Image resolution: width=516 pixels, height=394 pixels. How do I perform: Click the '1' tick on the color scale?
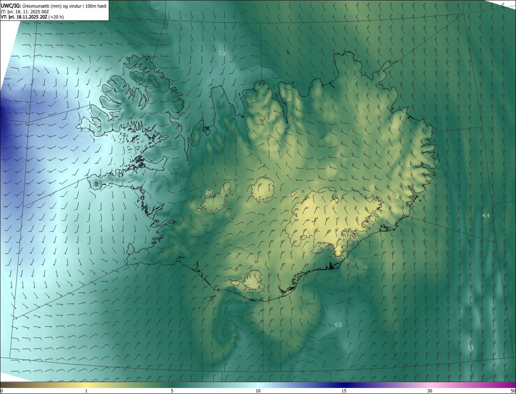tap(86, 391)
